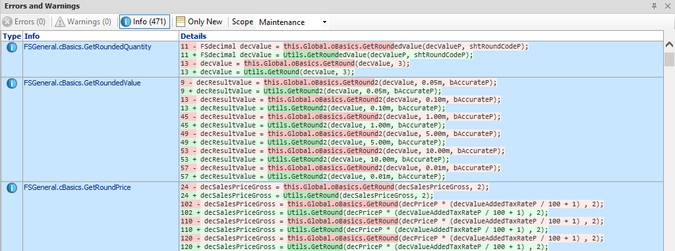The width and height of the screenshot is (675, 251).
Task: Sort by the Info column header
Action: (x=101, y=37)
